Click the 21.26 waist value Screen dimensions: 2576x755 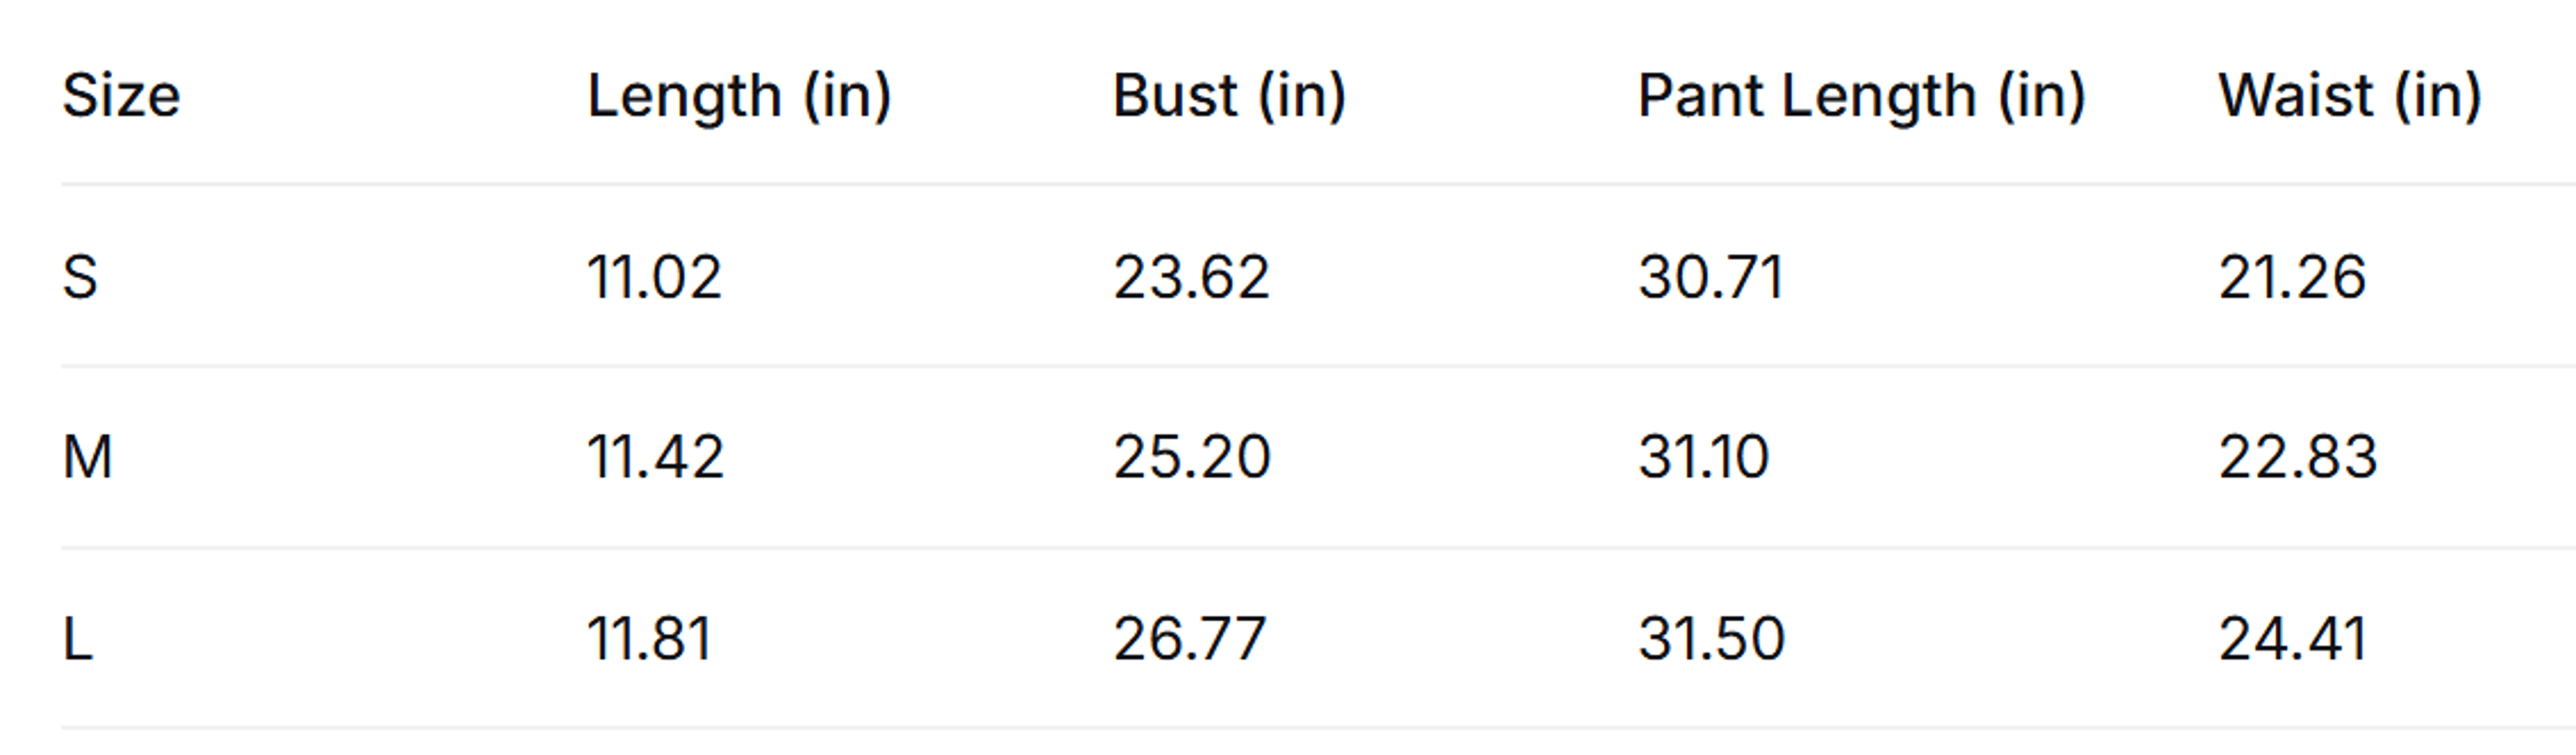click(2292, 277)
